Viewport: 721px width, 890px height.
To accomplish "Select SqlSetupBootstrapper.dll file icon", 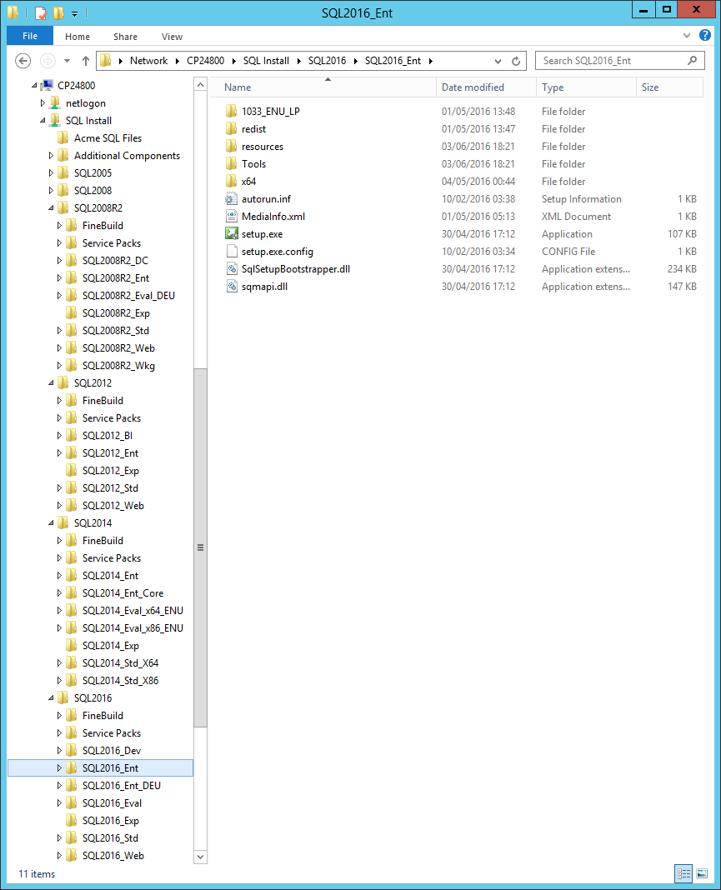I will (232, 268).
